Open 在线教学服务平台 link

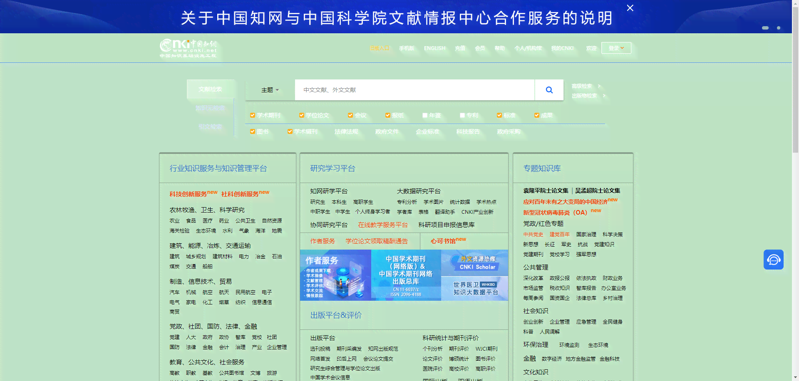coord(383,225)
